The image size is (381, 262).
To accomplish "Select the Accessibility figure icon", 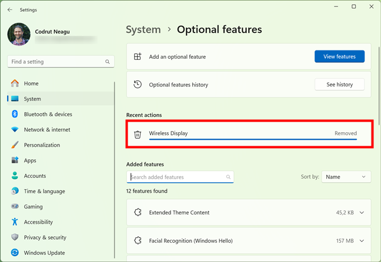I will click(x=15, y=221).
